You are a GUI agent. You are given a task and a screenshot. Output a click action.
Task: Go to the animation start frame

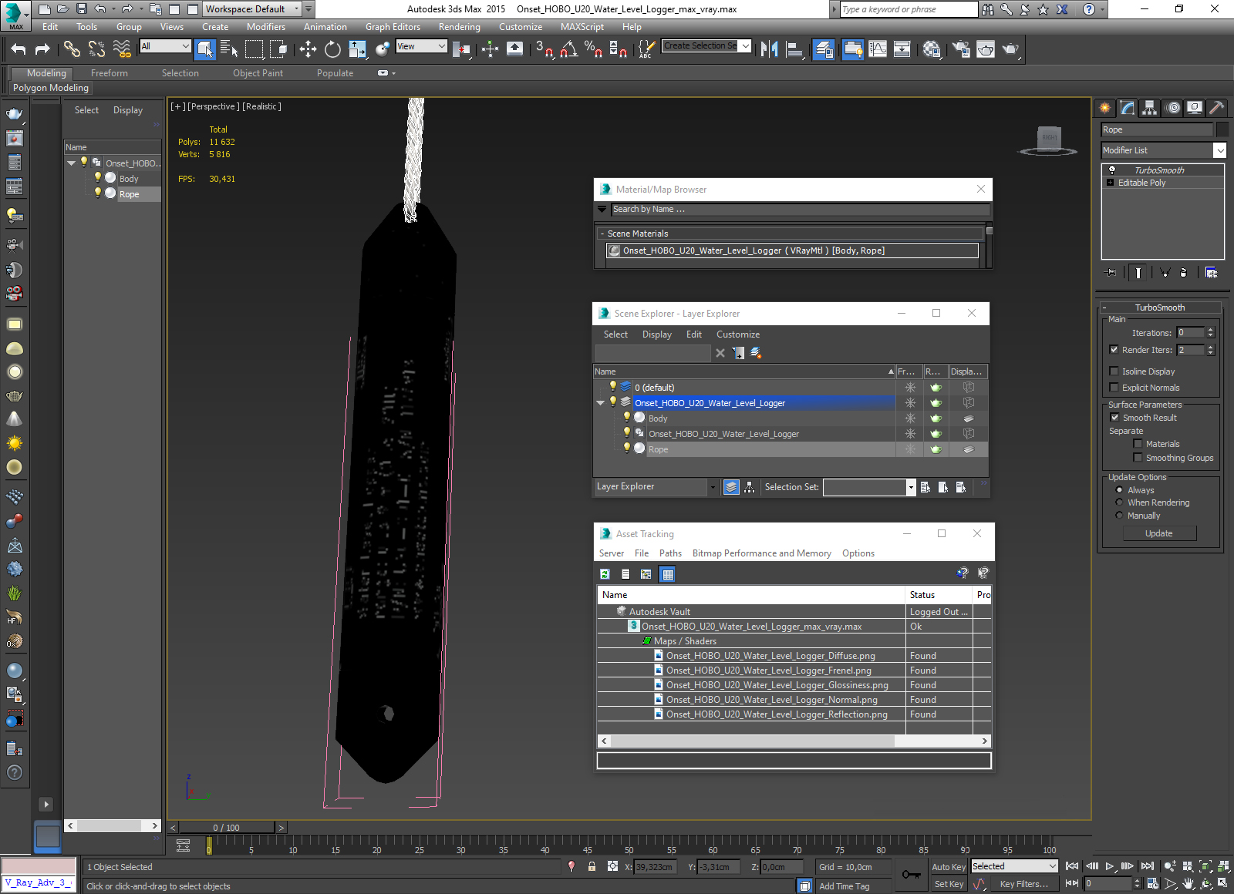(1072, 866)
